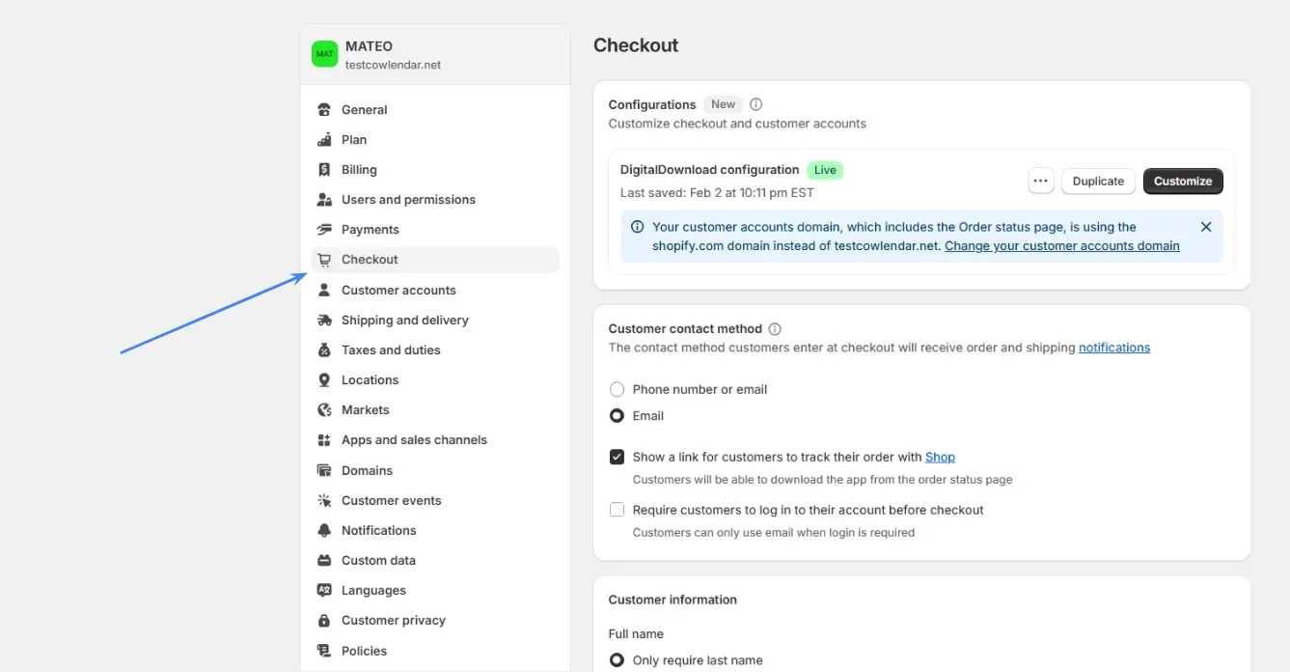Click the Locations pin icon

[x=324, y=380]
